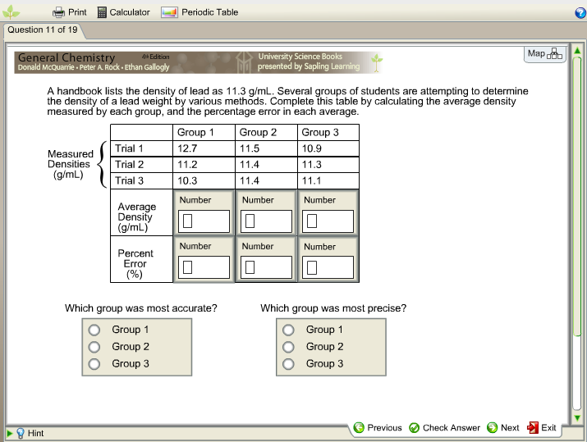Click Group 2 percent error input
Screen dimensions: 587x442
(266, 267)
